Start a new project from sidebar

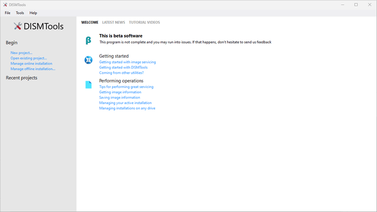pos(22,53)
